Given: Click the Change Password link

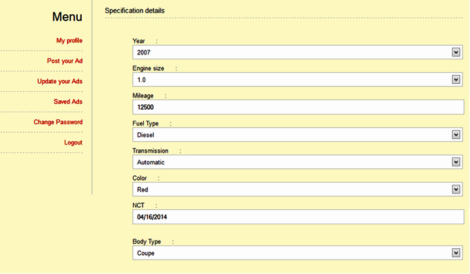Looking at the screenshot, I should click(x=58, y=123).
